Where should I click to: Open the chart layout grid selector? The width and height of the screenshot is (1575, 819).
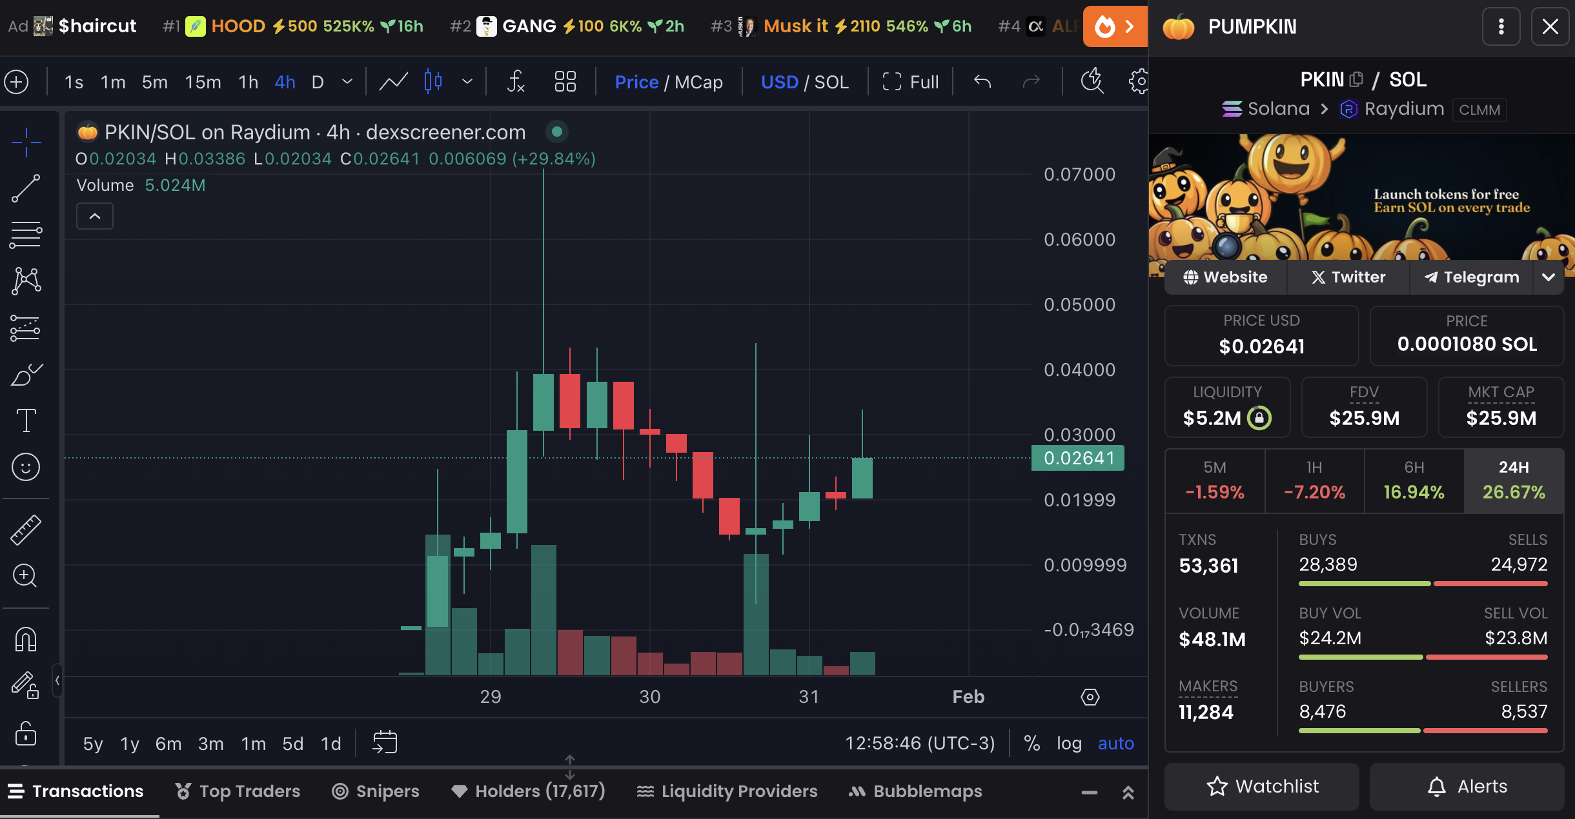coord(565,82)
